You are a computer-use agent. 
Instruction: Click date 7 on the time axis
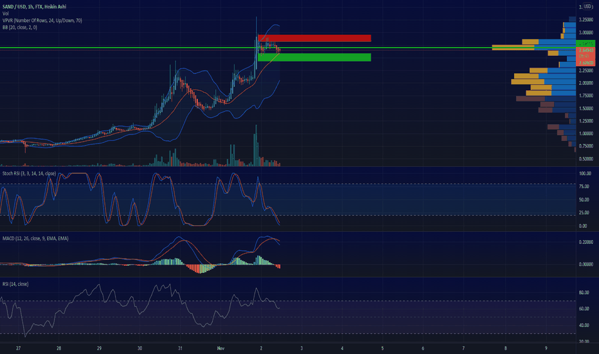tap(463, 349)
